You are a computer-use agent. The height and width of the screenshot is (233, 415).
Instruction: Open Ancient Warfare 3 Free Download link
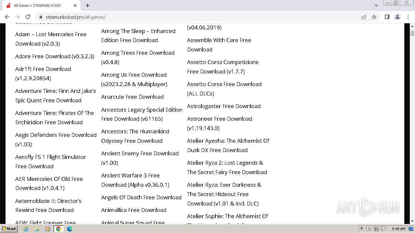click(135, 180)
